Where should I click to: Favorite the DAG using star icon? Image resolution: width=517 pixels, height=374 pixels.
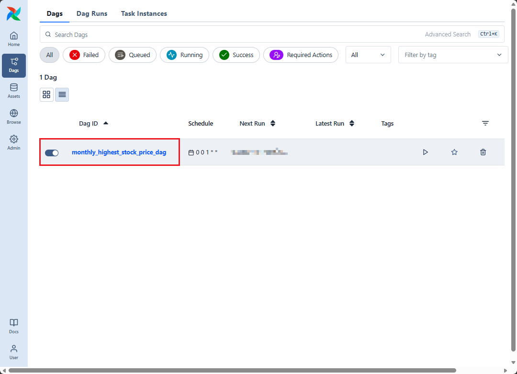(454, 152)
